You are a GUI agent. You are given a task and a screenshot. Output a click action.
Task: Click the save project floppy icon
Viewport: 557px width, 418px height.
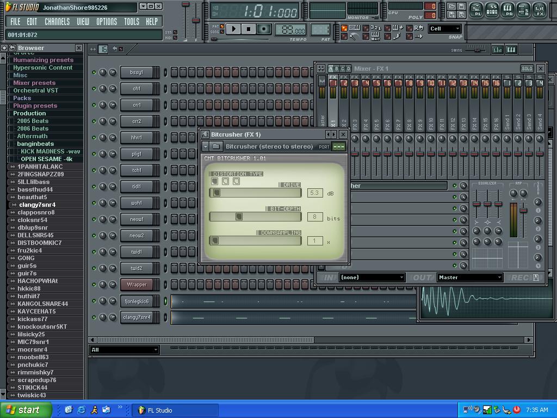[x=461, y=7]
